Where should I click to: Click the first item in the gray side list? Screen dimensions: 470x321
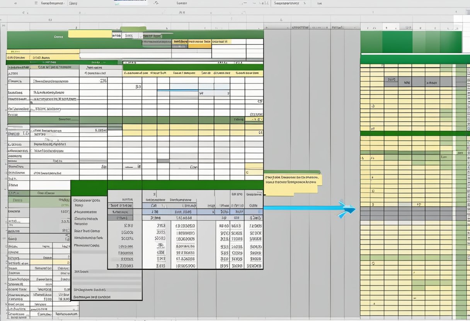(87, 201)
